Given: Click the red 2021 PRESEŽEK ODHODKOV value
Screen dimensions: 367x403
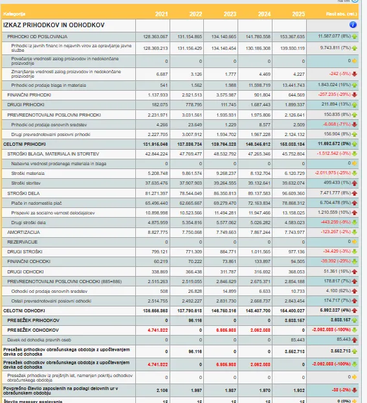Looking at the screenshot, I should [158, 330].
